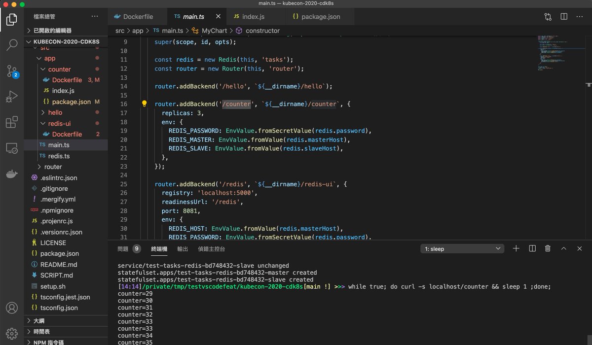Collapse the counter folder
The image size is (592, 345).
66,69
